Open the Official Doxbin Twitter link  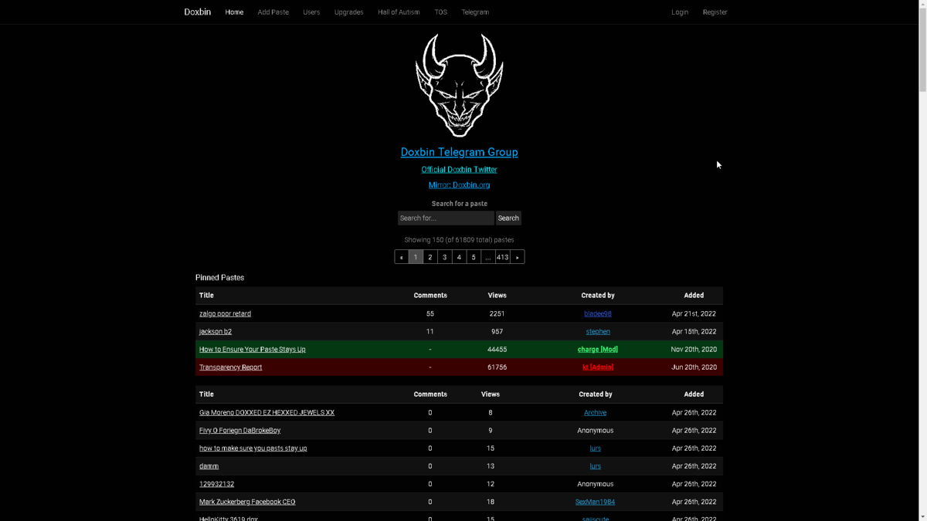pos(459,170)
